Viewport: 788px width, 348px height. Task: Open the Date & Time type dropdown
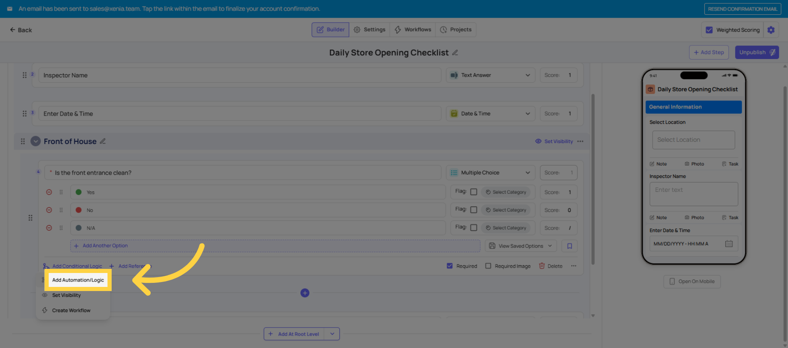tap(490, 114)
